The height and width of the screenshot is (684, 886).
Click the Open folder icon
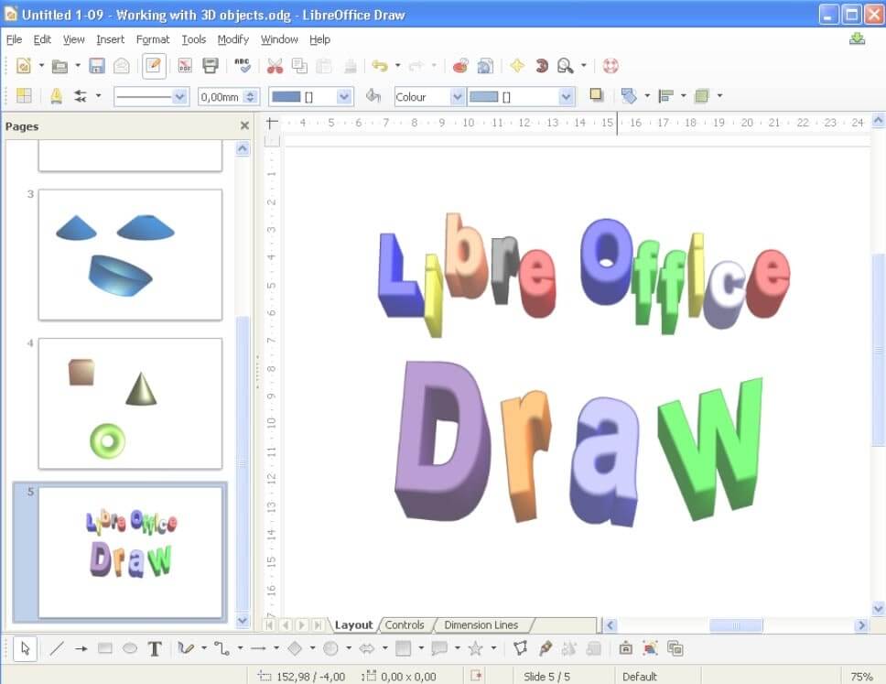[x=59, y=66]
